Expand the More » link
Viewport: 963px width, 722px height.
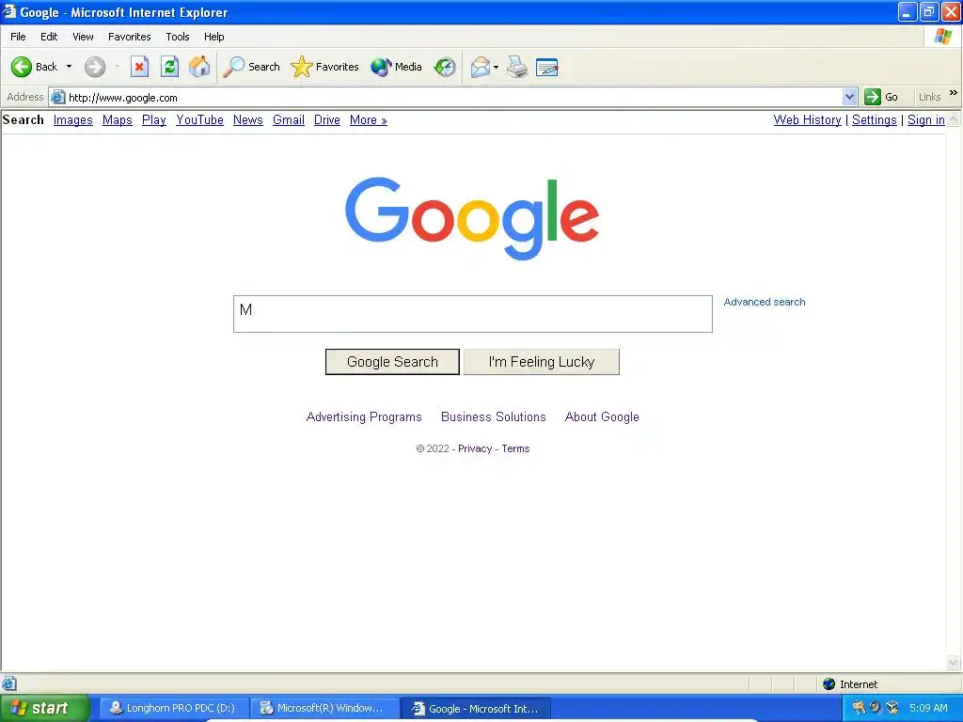(369, 119)
